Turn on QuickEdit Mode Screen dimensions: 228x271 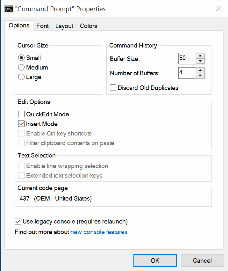coord(21,114)
